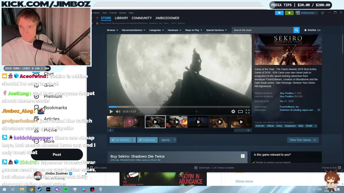Click the Stealth tag
This screenshot has width=344, height=193.
coord(309,126)
